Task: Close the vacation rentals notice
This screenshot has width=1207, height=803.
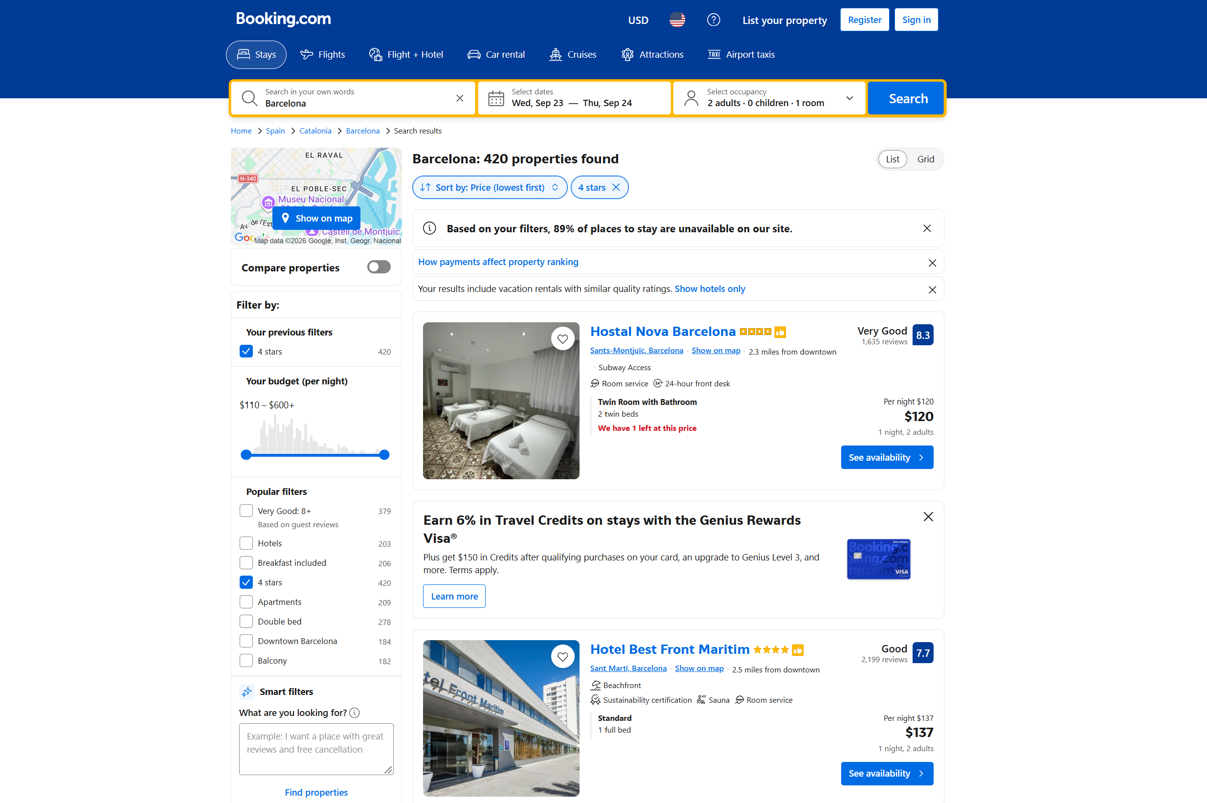Action: [932, 290]
